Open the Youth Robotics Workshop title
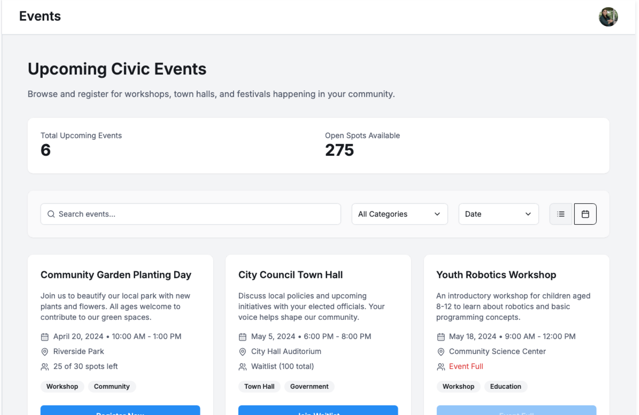This screenshot has height=415, width=639. pos(496,275)
